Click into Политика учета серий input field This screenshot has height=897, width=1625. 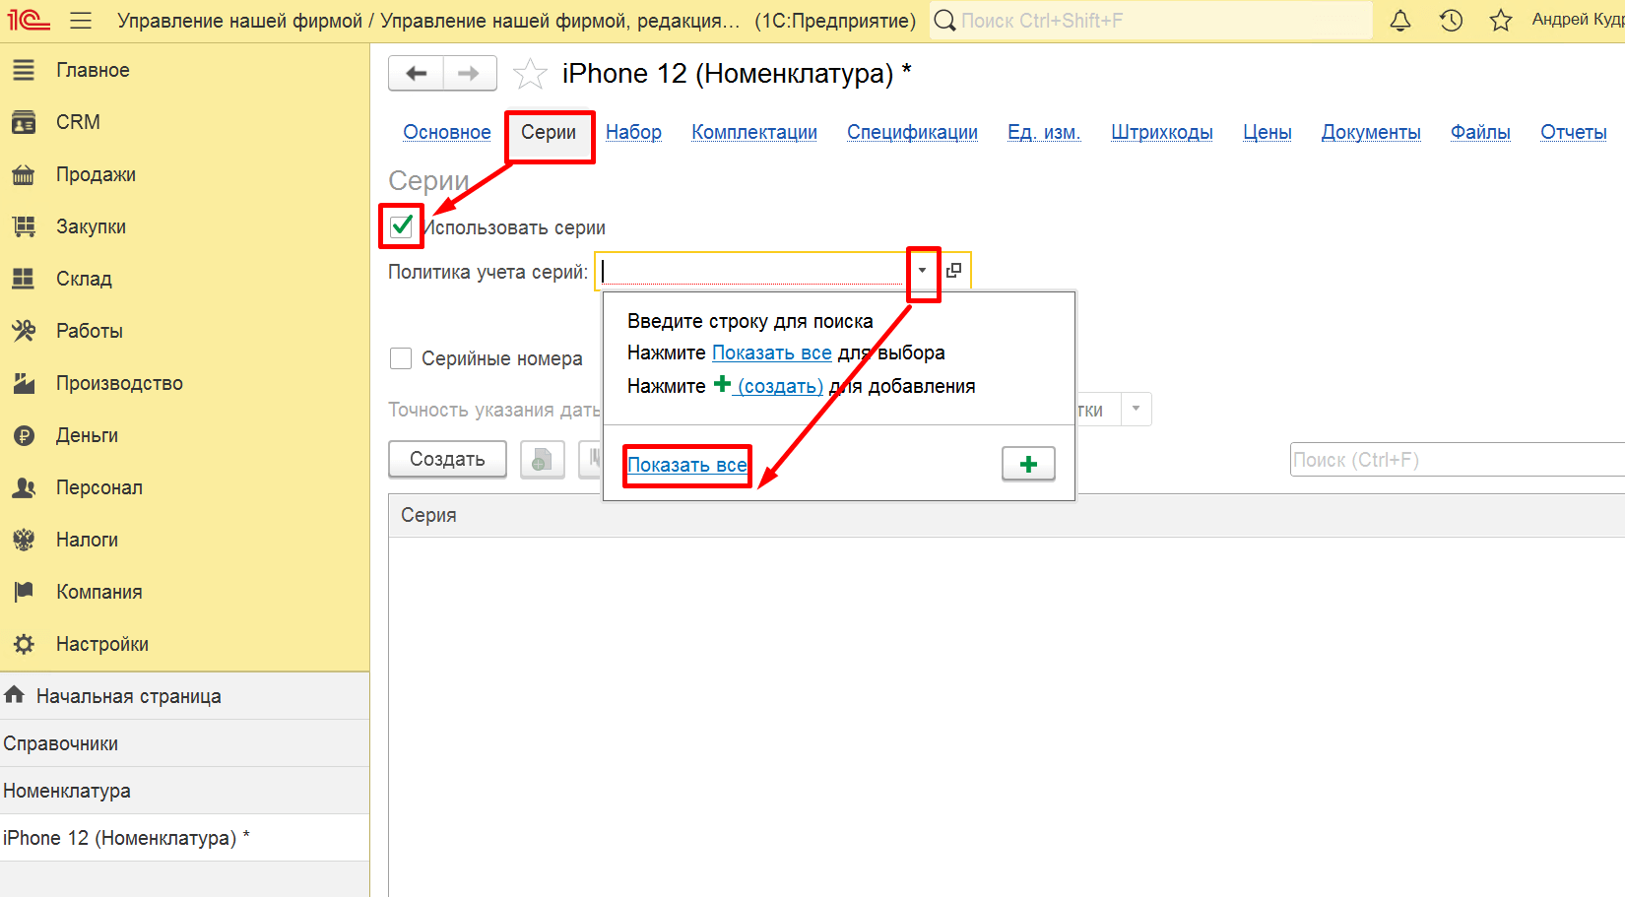click(x=752, y=270)
